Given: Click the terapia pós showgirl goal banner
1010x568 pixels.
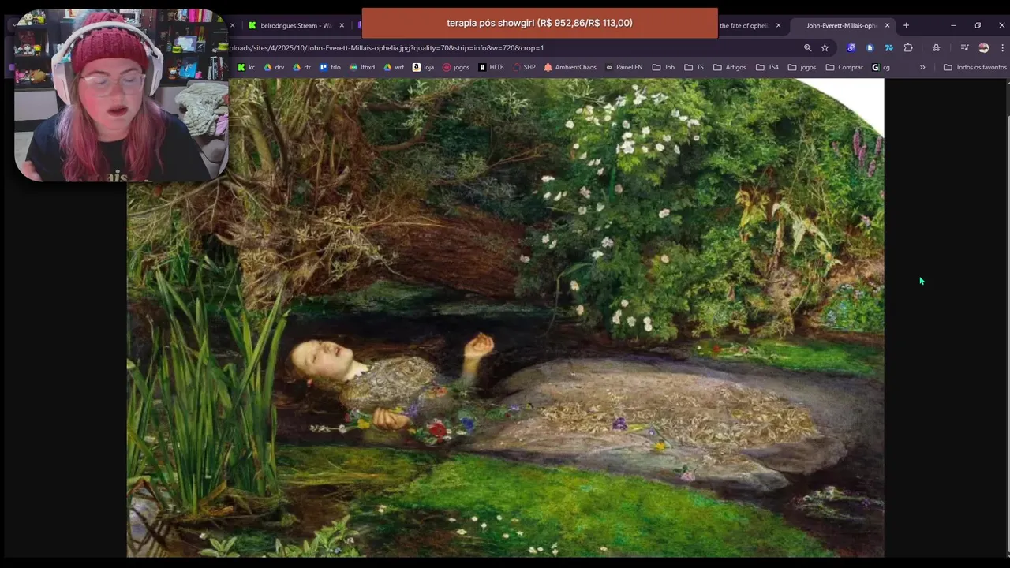Looking at the screenshot, I should [x=540, y=23].
